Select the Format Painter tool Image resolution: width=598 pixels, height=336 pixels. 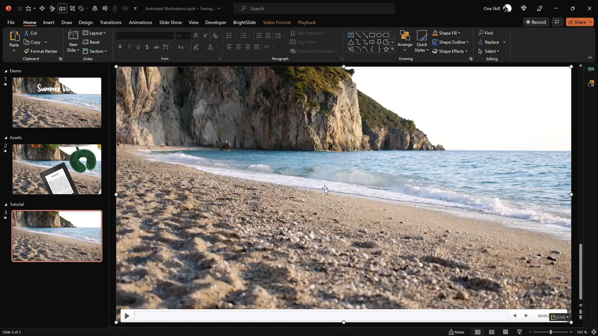click(x=41, y=51)
